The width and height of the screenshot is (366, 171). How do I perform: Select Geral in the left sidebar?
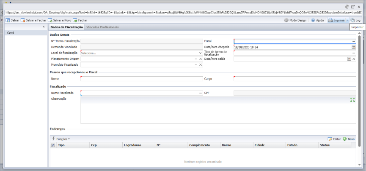tap(26, 33)
